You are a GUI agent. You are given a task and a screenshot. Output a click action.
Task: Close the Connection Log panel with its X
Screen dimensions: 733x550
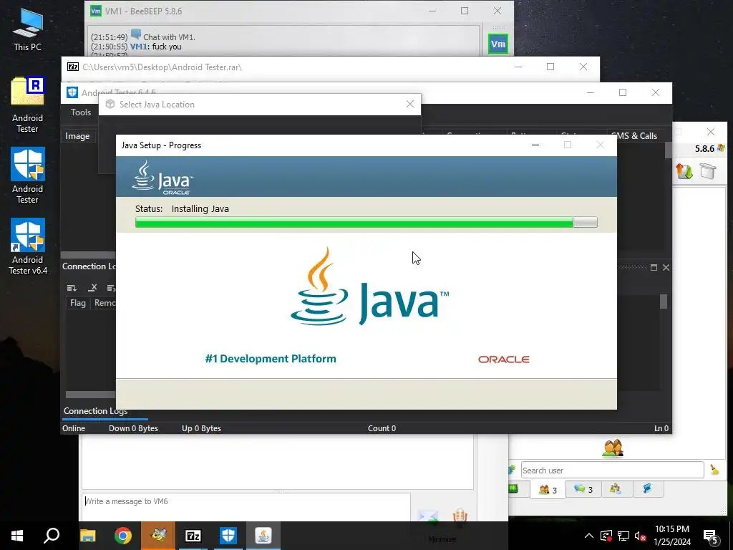point(666,268)
